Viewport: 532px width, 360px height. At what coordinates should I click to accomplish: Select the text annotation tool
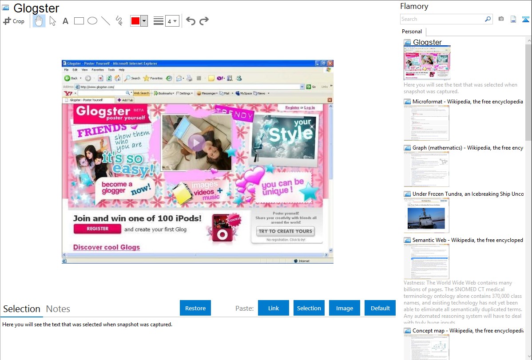pos(65,21)
